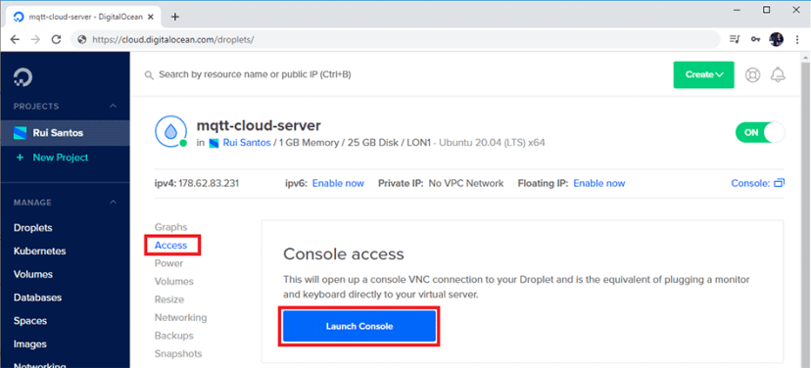Image resolution: width=811 pixels, height=368 pixels.
Task: Collapse the MANAGE section chevron
Action: coord(114,202)
